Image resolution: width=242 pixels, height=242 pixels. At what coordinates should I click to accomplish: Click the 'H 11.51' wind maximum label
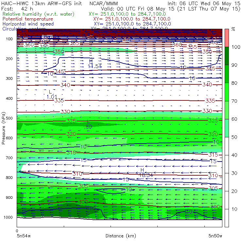(x=95, y=64)
